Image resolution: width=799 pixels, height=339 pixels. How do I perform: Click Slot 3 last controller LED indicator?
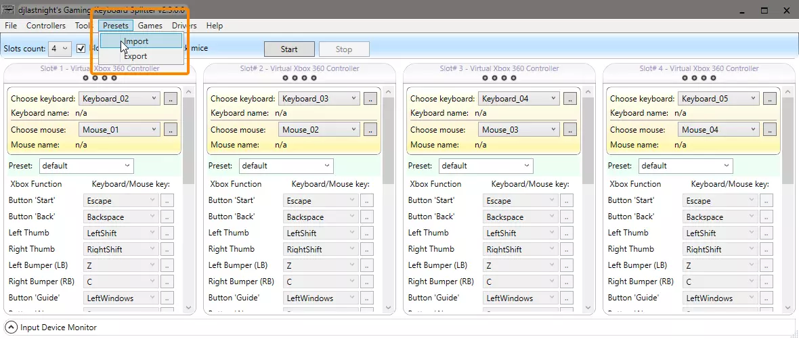point(514,78)
